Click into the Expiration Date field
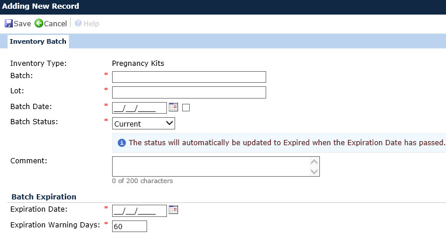 click(139, 210)
